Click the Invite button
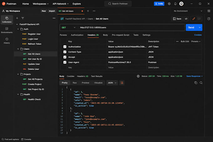 coord(159,4)
